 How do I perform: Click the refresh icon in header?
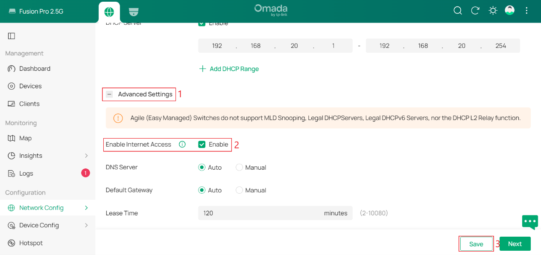(x=475, y=11)
